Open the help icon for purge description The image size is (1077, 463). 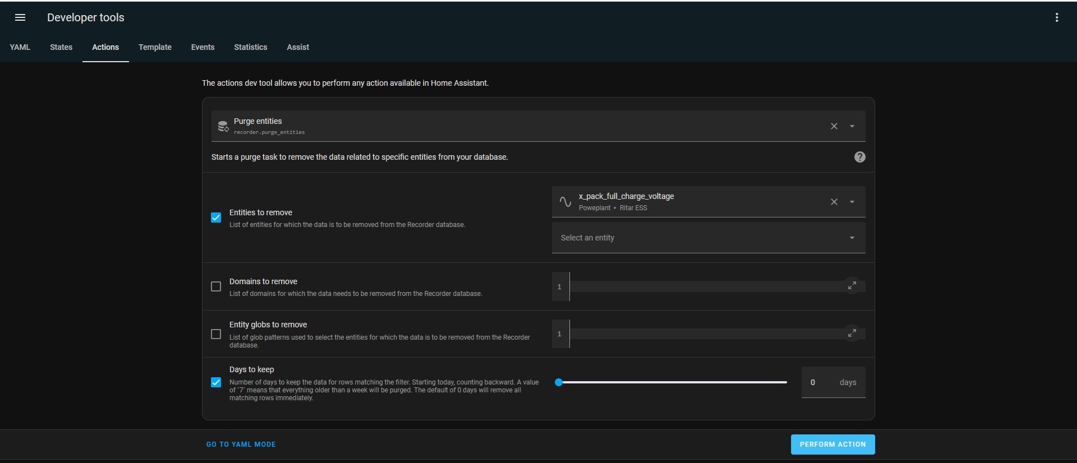(x=859, y=157)
